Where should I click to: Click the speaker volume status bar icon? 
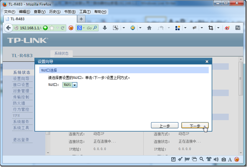click(216, 159)
